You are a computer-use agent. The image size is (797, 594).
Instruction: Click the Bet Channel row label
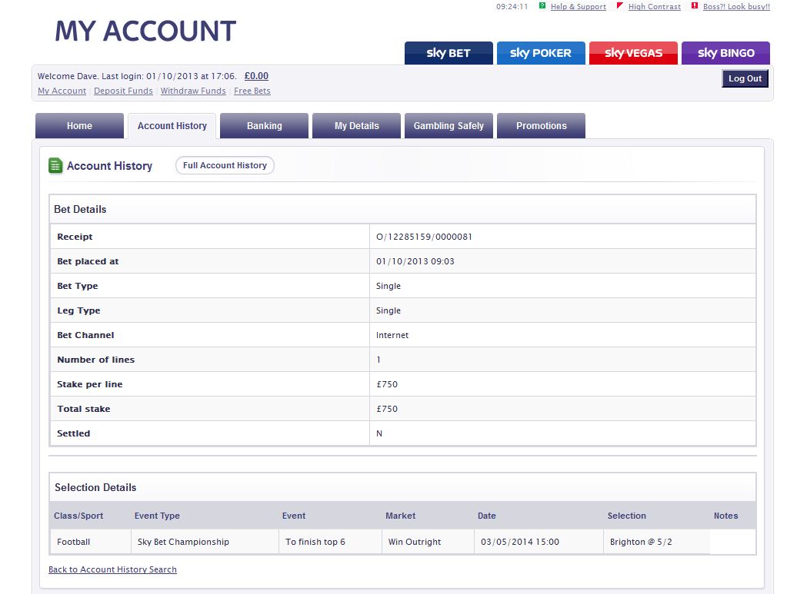coord(85,336)
